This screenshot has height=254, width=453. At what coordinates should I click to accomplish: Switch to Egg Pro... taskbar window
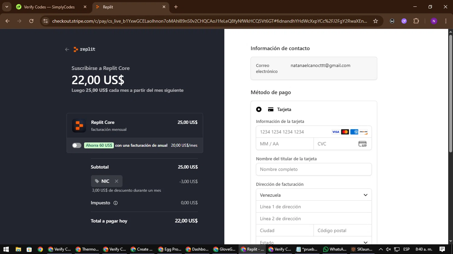(x=170, y=249)
